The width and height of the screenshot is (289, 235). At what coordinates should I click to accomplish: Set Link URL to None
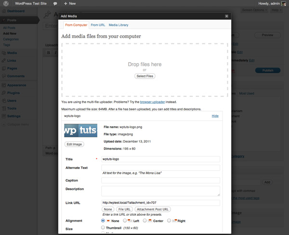point(108,209)
